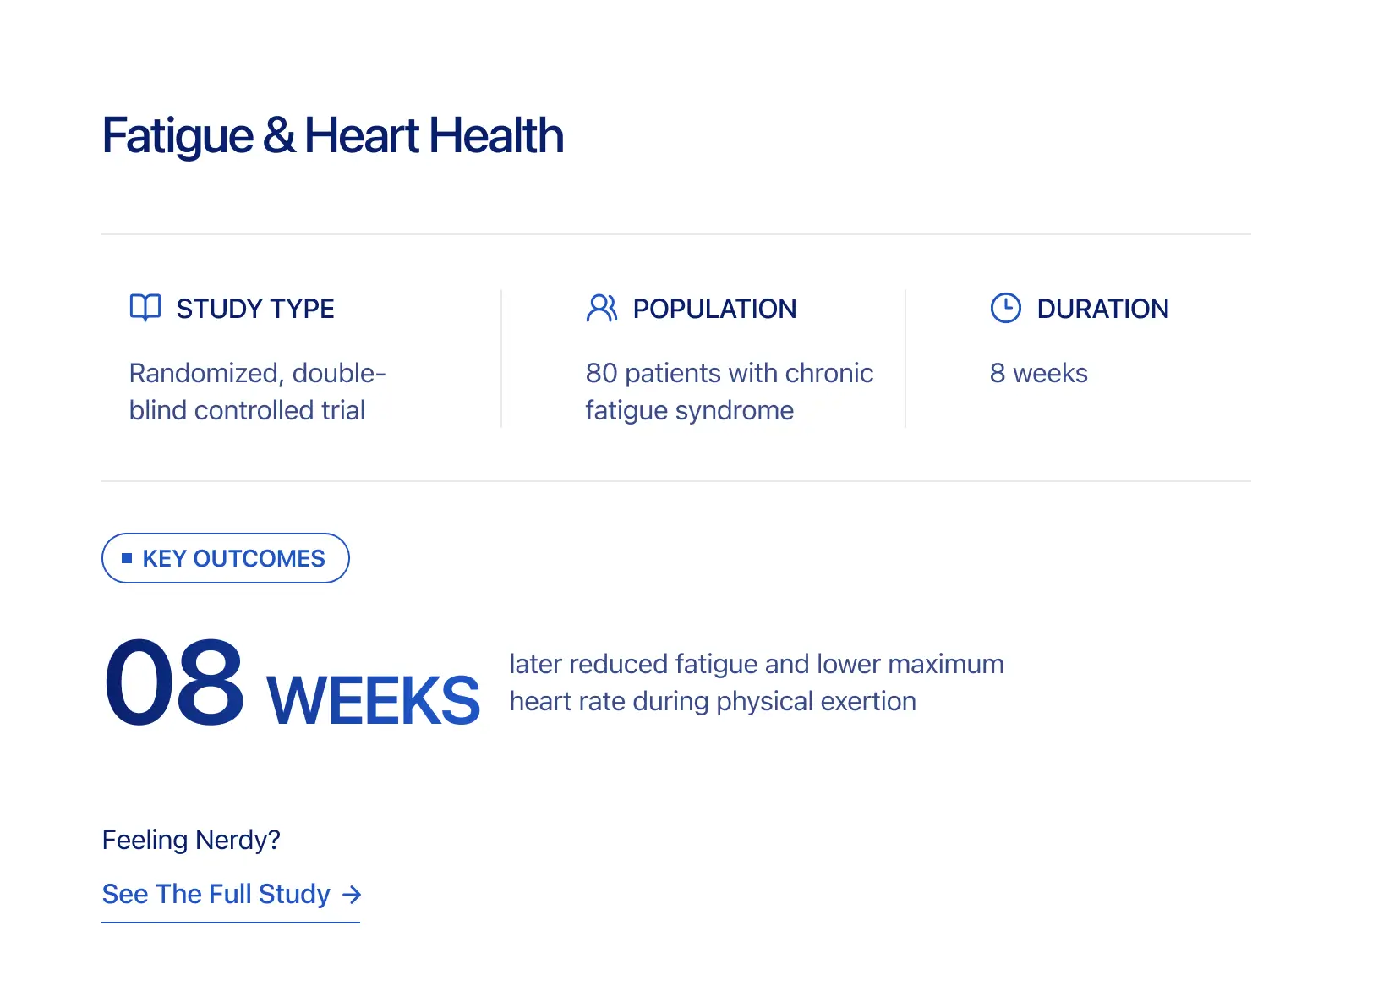
Task: Click the people icon beside Population
Action: 602,308
